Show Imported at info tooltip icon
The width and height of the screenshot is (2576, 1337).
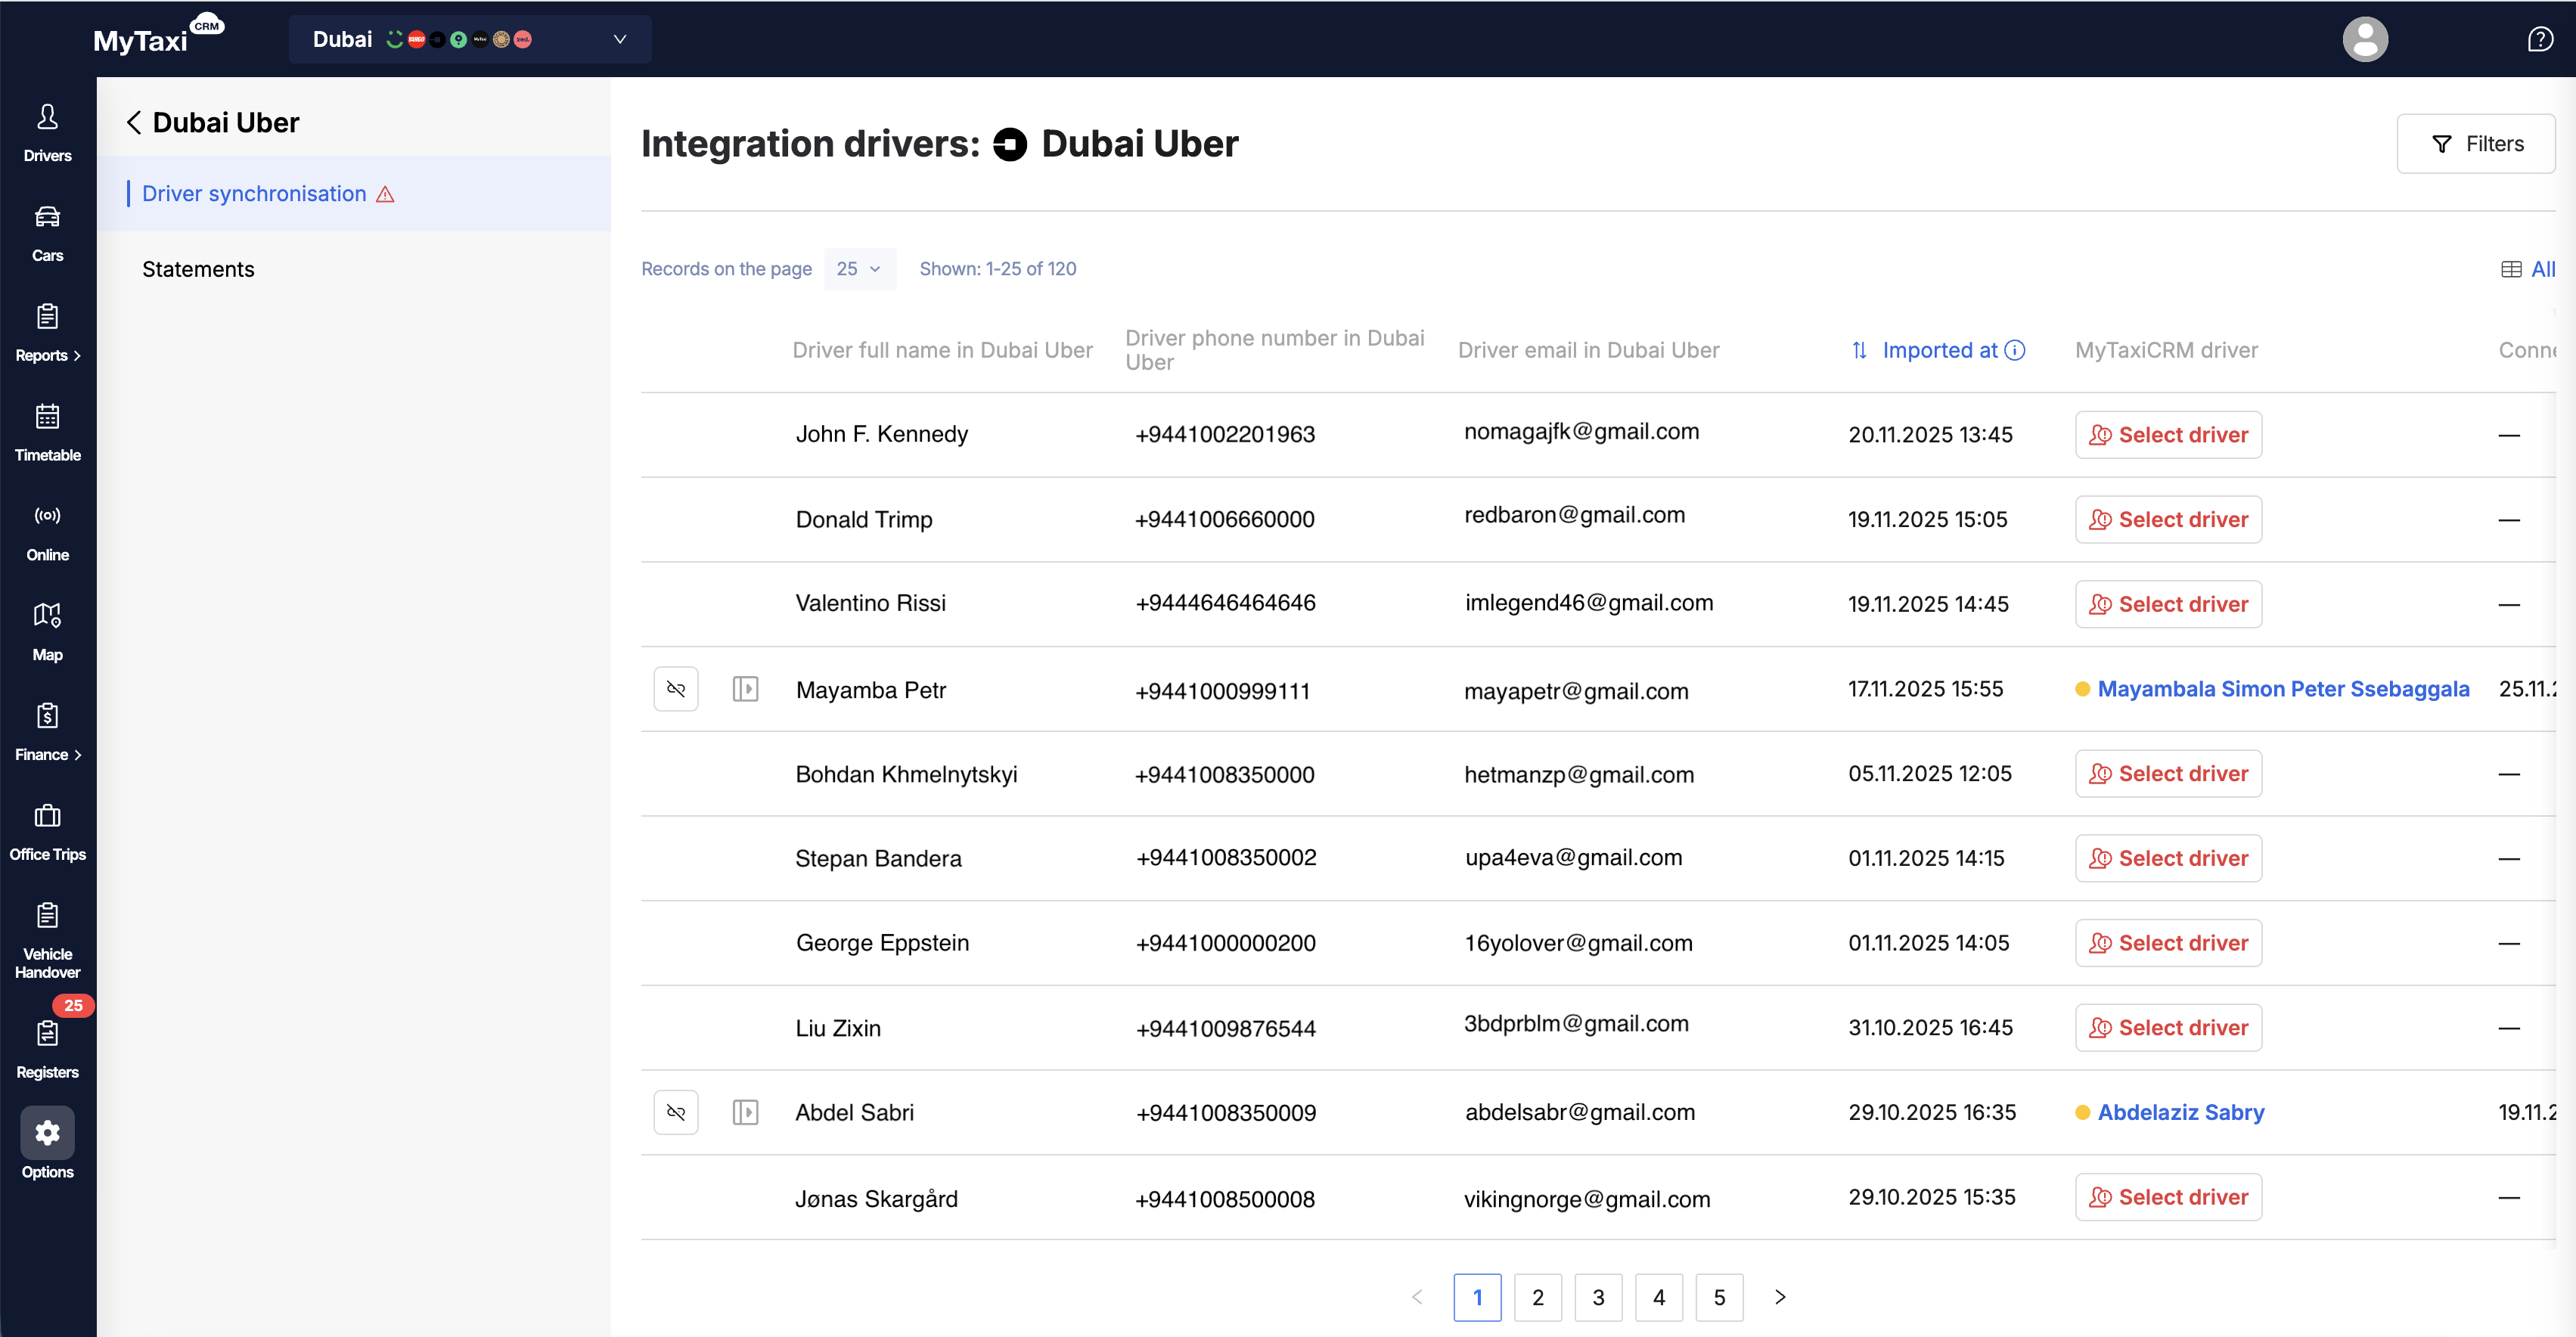[2016, 350]
